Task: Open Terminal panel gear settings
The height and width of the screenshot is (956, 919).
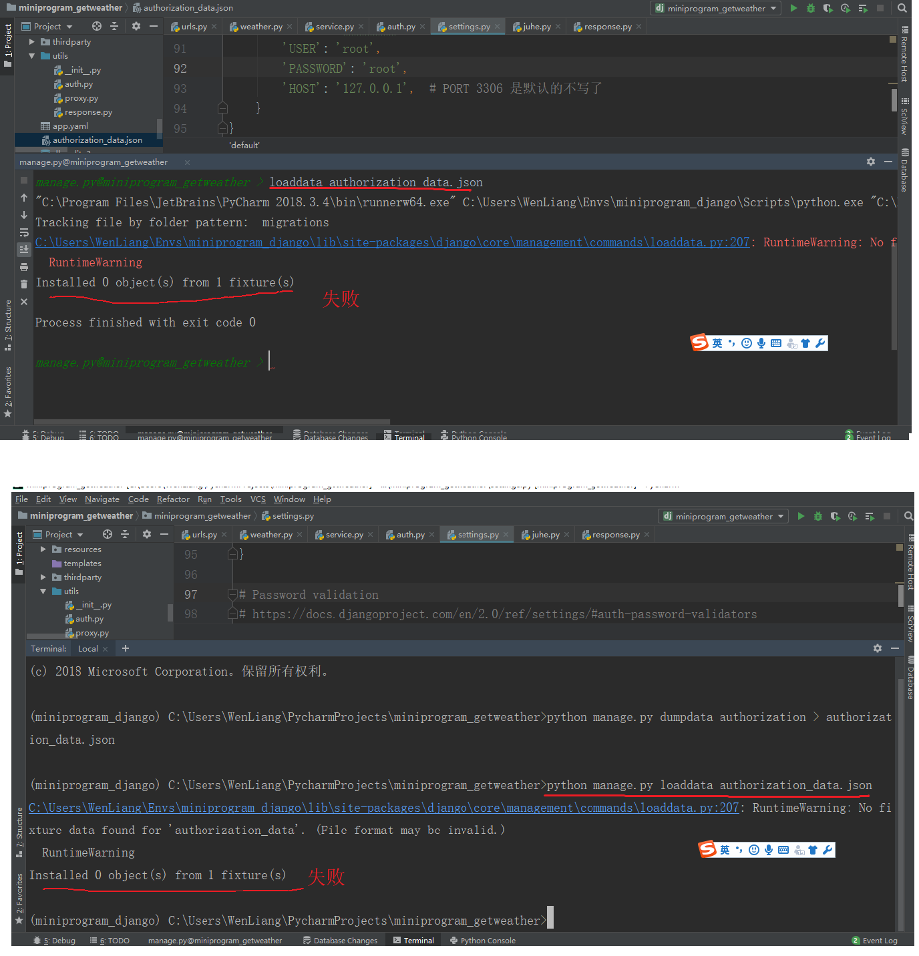Action: [x=878, y=648]
